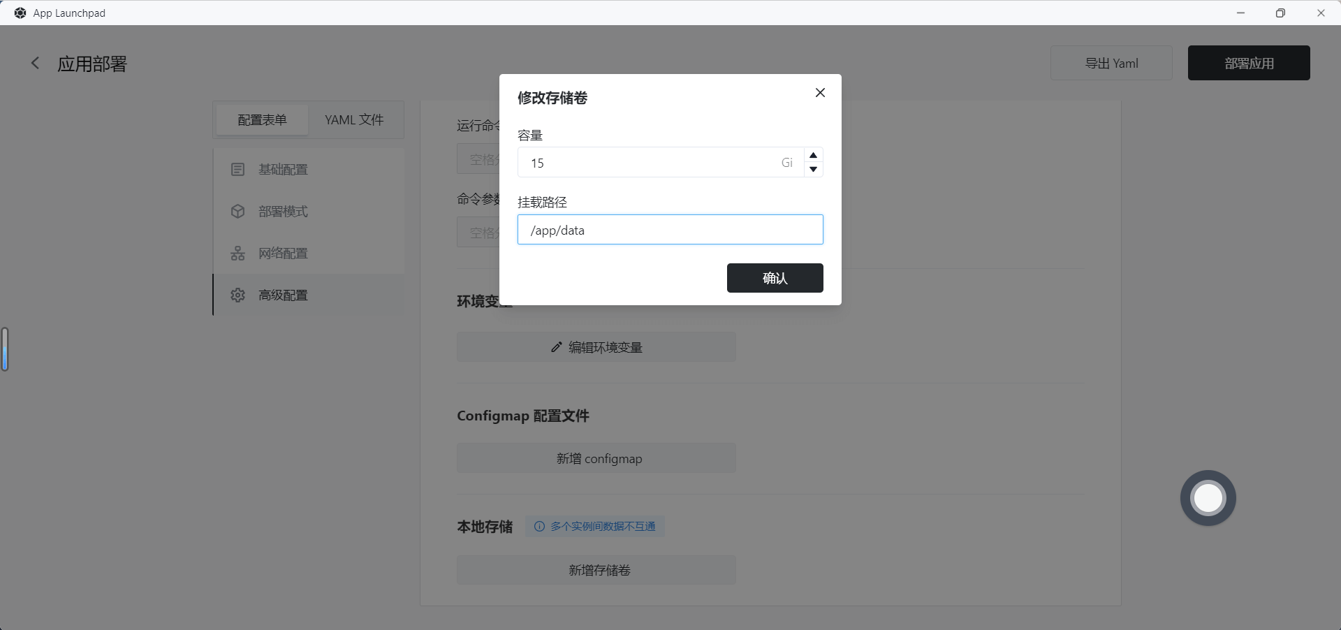Click the 部署应用 deploy button
Screen dimensions: 1341x630
coord(1248,64)
